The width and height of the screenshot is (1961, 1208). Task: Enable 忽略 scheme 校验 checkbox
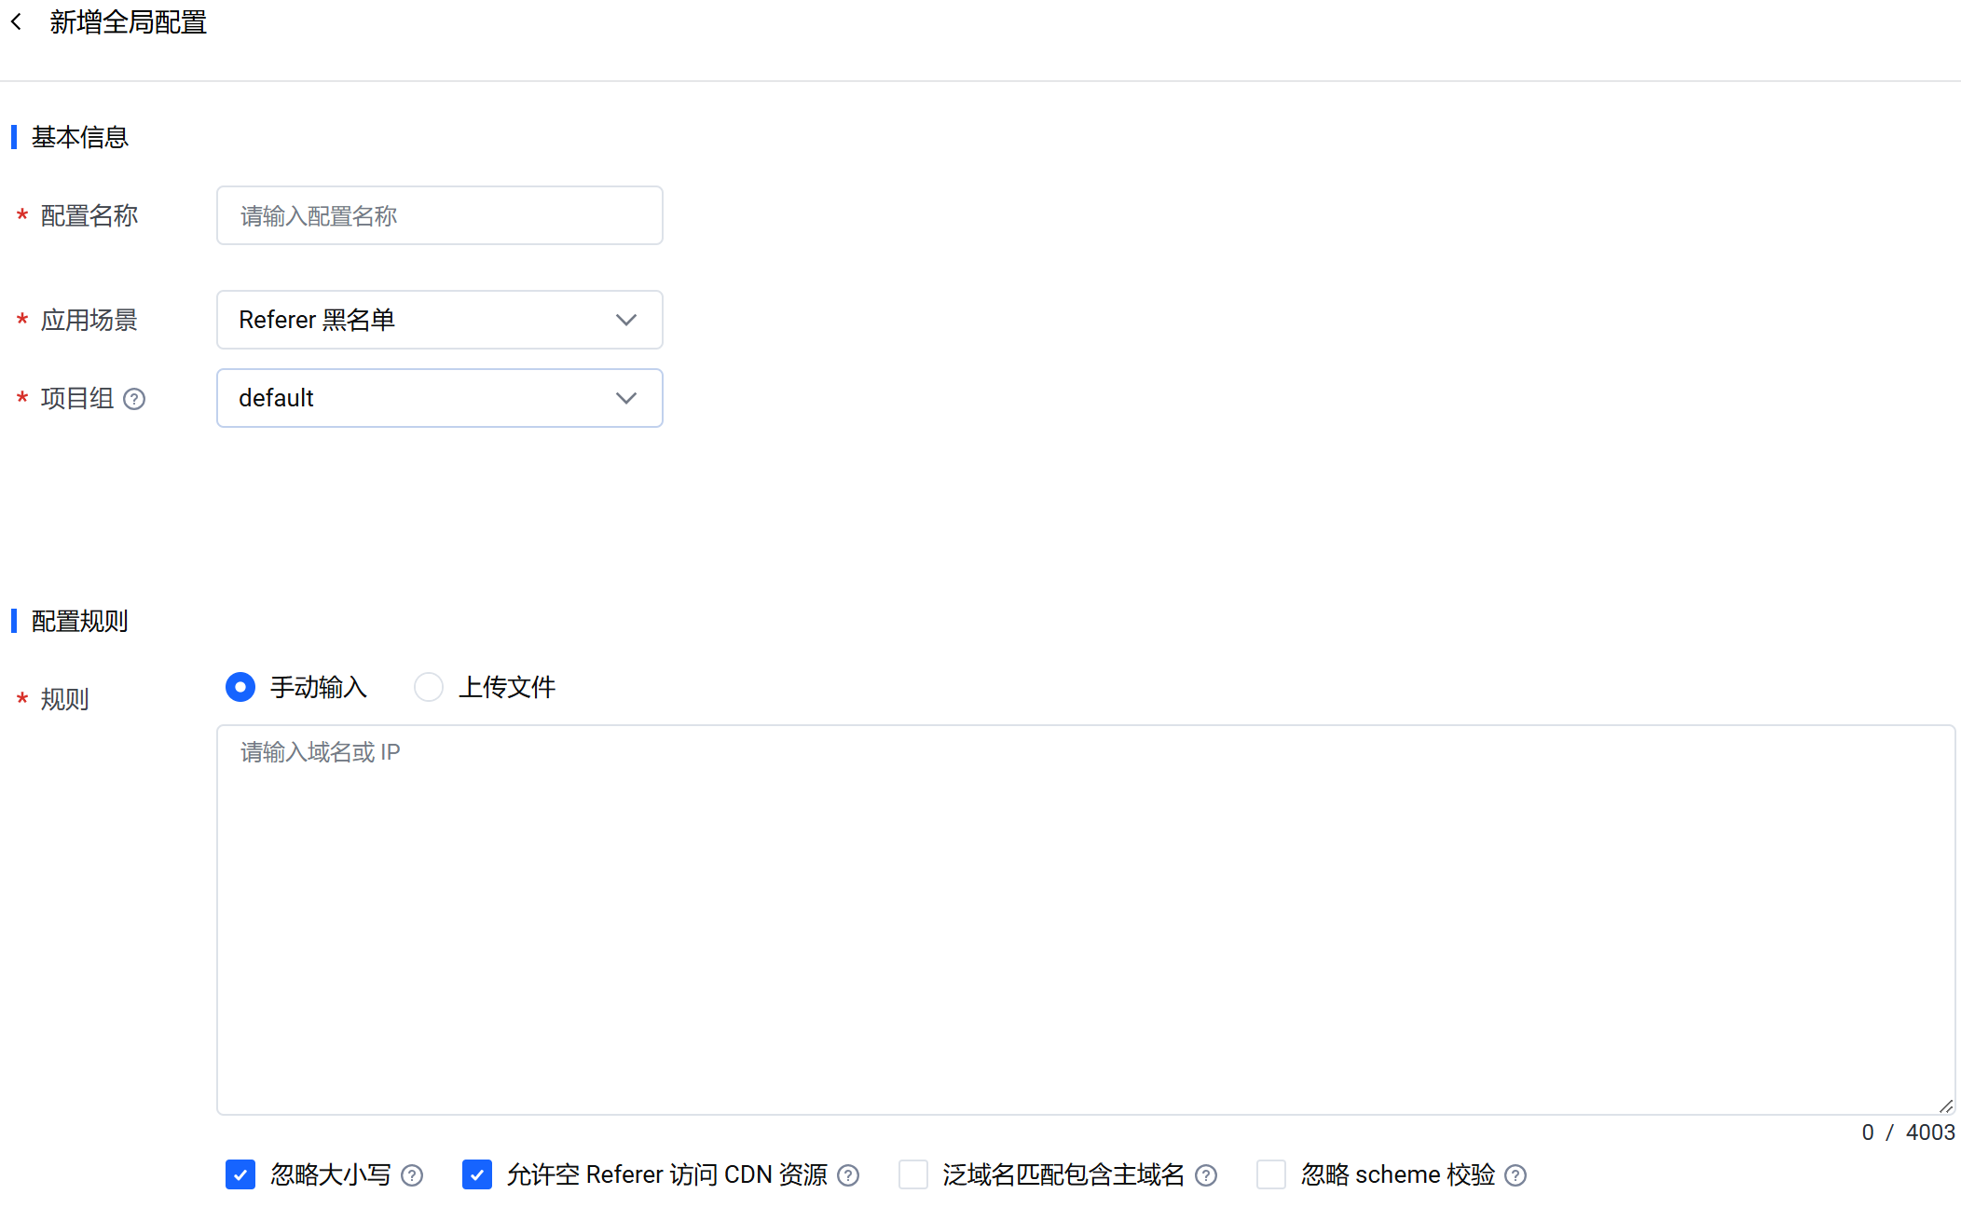click(1271, 1174)
